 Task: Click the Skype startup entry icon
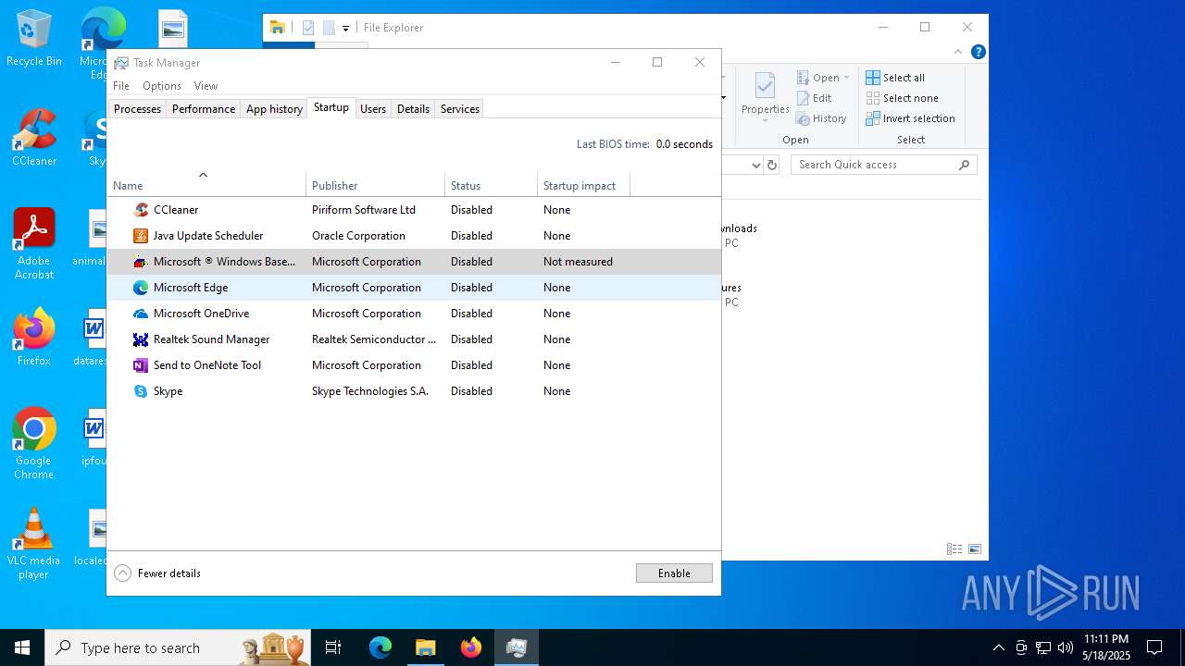click(x=141, y=391)
